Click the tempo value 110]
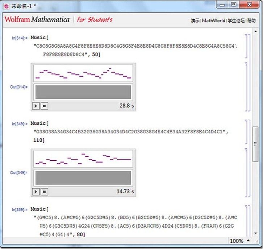Viewport: 263px width, 249px height. 39,140
